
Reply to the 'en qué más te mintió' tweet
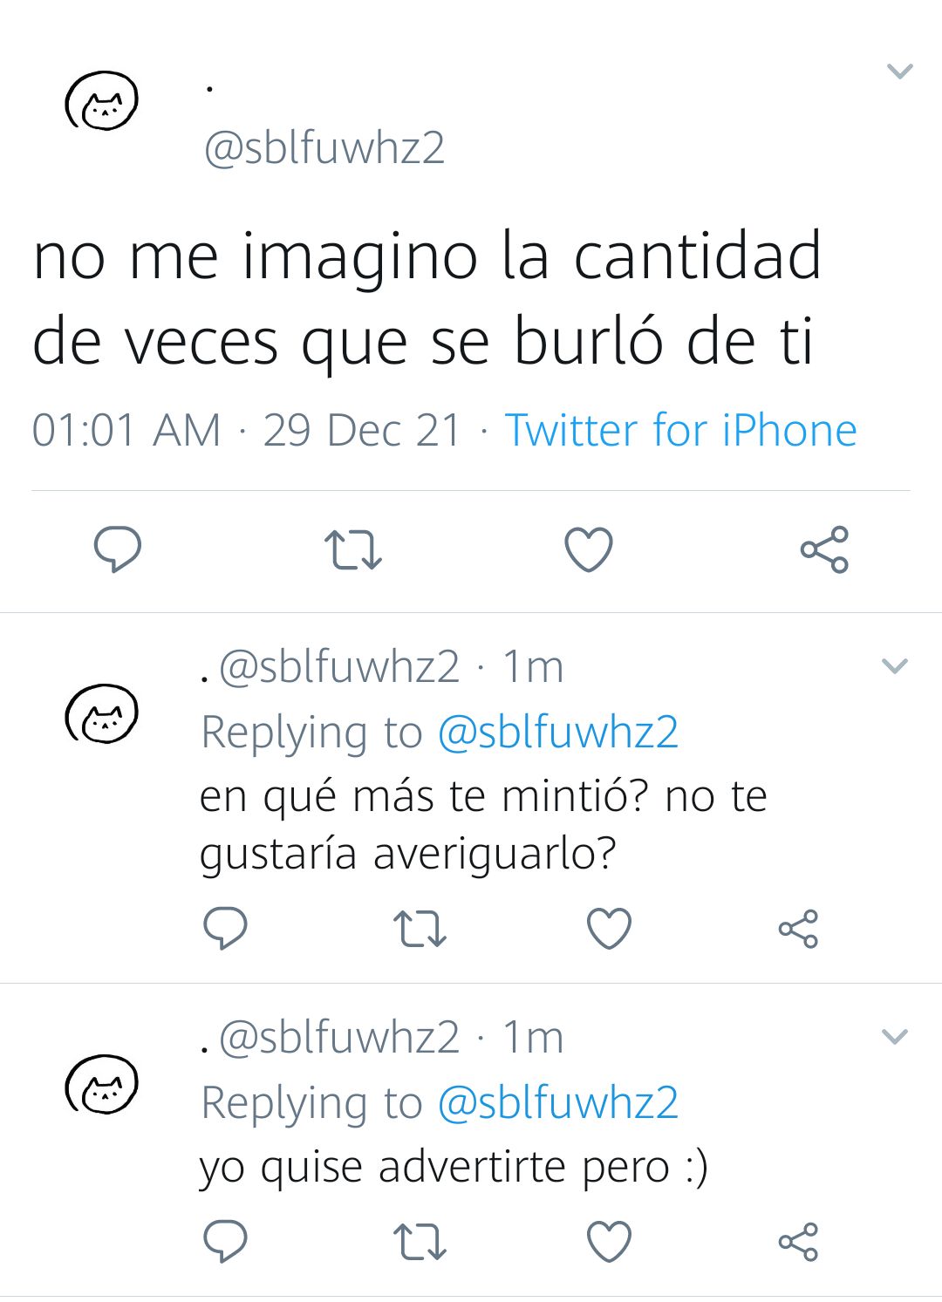click(x=225, y=929)
